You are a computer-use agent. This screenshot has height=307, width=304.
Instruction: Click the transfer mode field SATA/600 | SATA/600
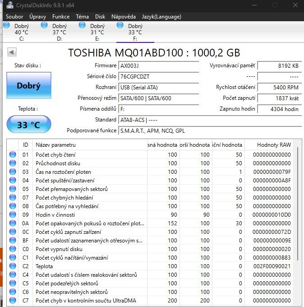159,98
